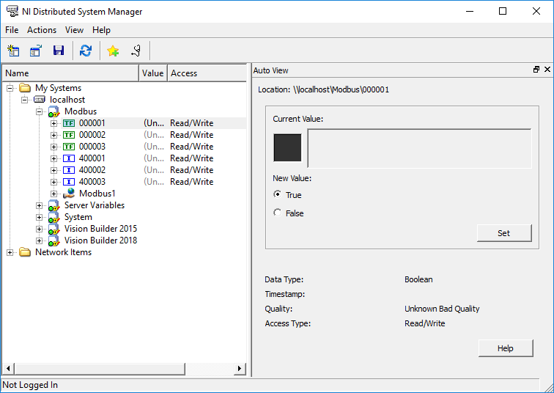The height and width of the screenshot is (393, 554).
Task: Expand the Vision Builder 2018 node
Action: click(40, 240)
